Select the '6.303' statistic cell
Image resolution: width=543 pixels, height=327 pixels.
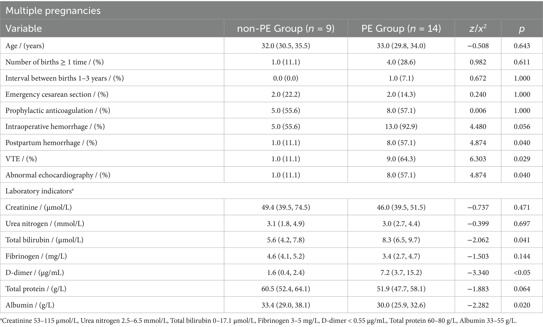[x=478, y=159]
